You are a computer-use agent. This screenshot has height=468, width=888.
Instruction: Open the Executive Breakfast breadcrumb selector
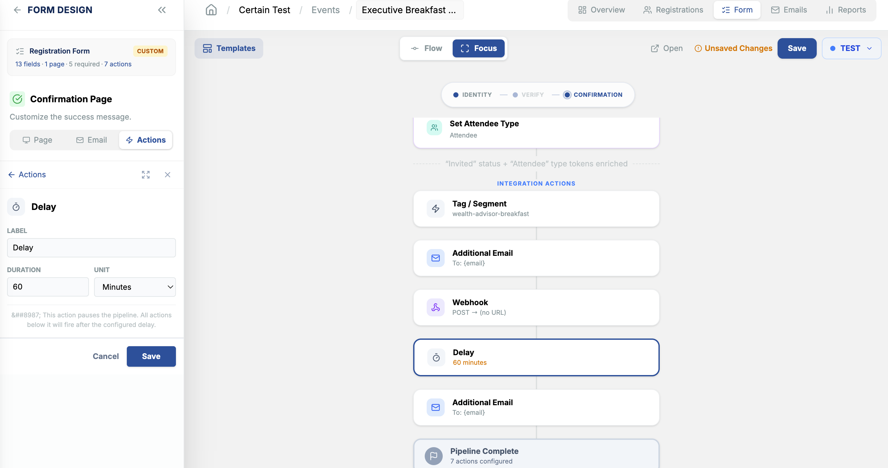pos(410,10)
